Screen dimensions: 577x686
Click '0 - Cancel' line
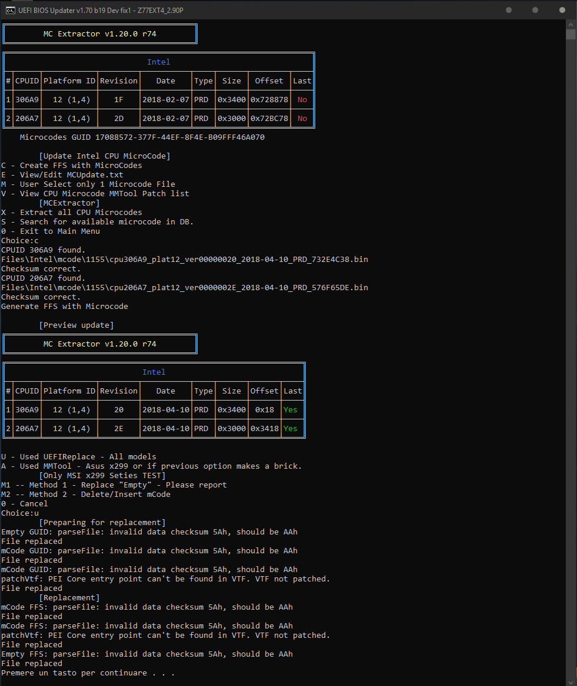pos(25,504)
